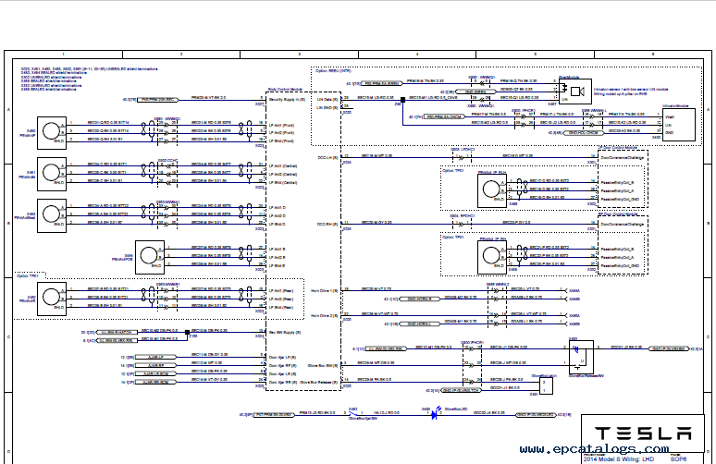Click the Horn Drive 2 (R) label

tap(324, 316)
